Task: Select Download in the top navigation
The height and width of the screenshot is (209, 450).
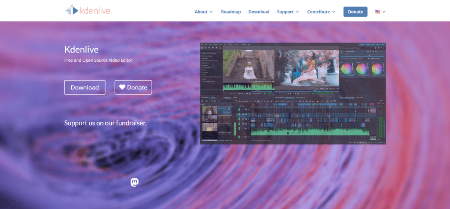Action: [x=259, y=12]
